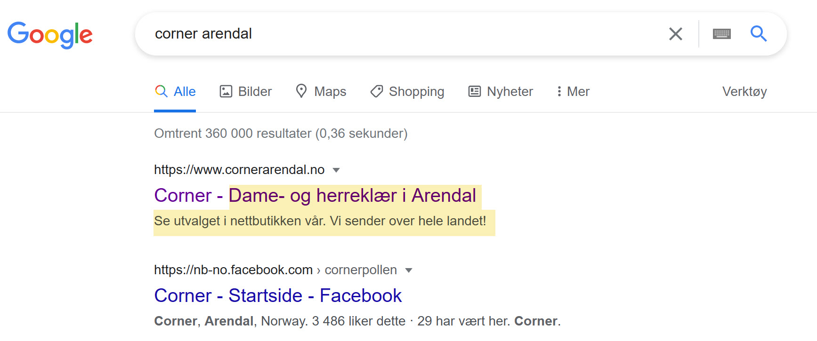Clear the search query with the X icon
Image resolution: width=817 pixels, height=341 pixels.
pos(676,33)
